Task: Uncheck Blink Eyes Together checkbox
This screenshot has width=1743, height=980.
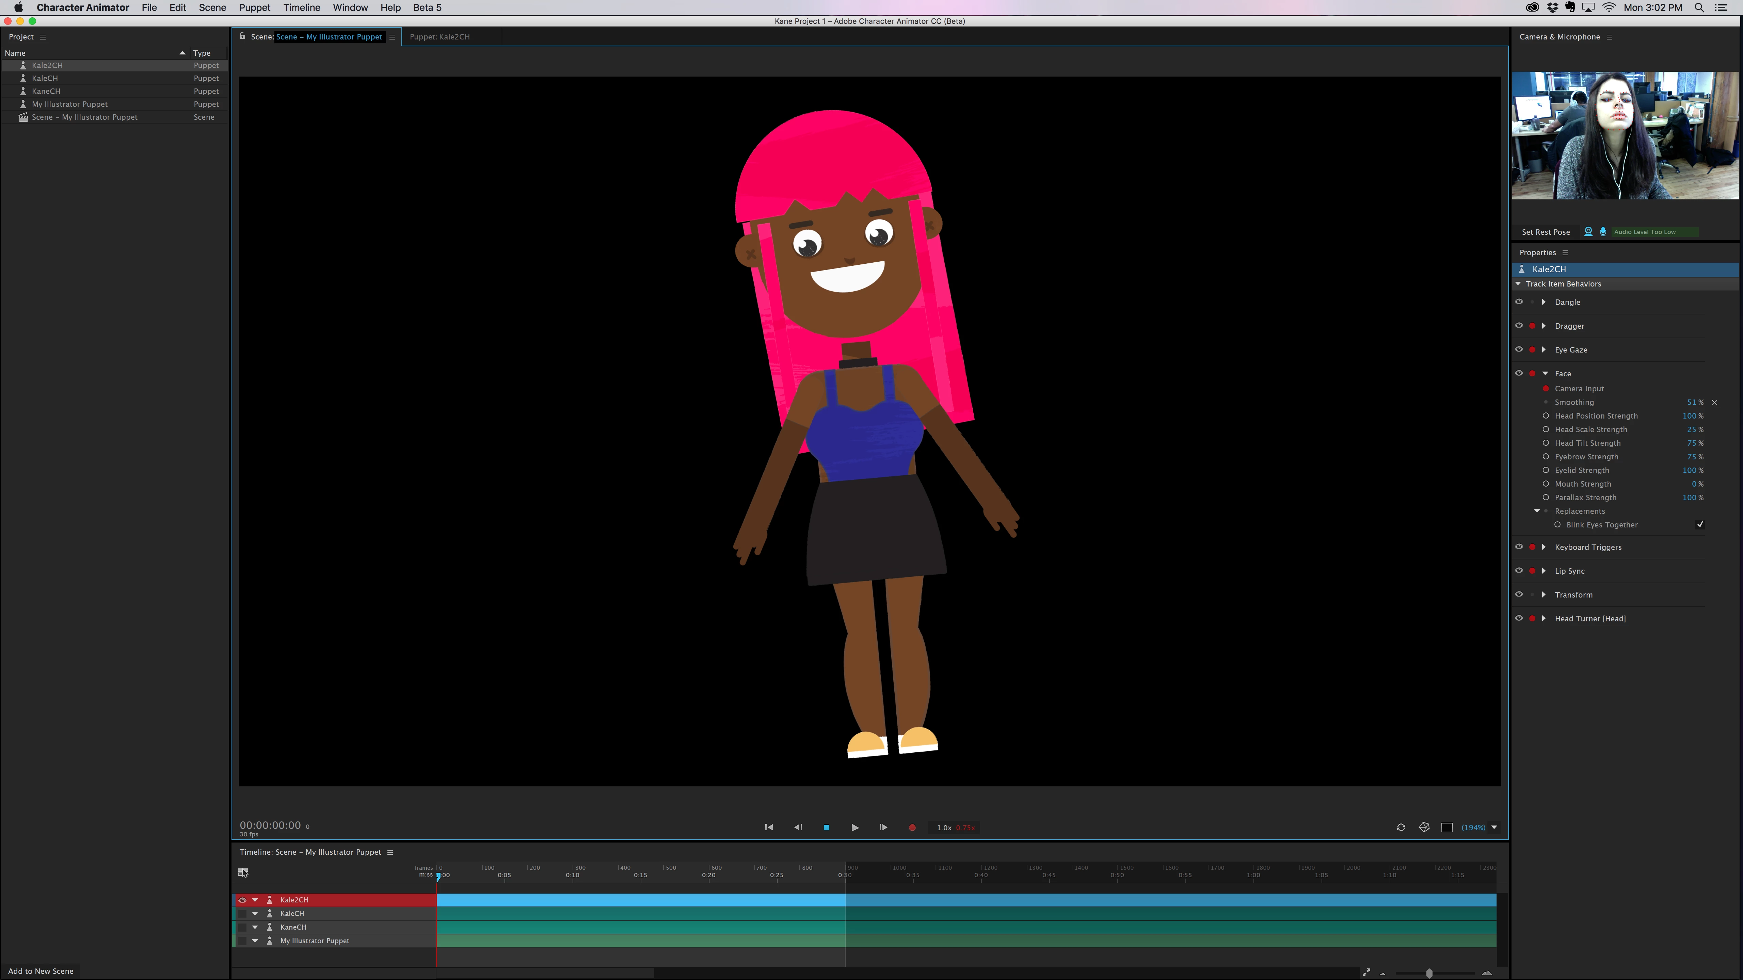Action: [1700, 524]
